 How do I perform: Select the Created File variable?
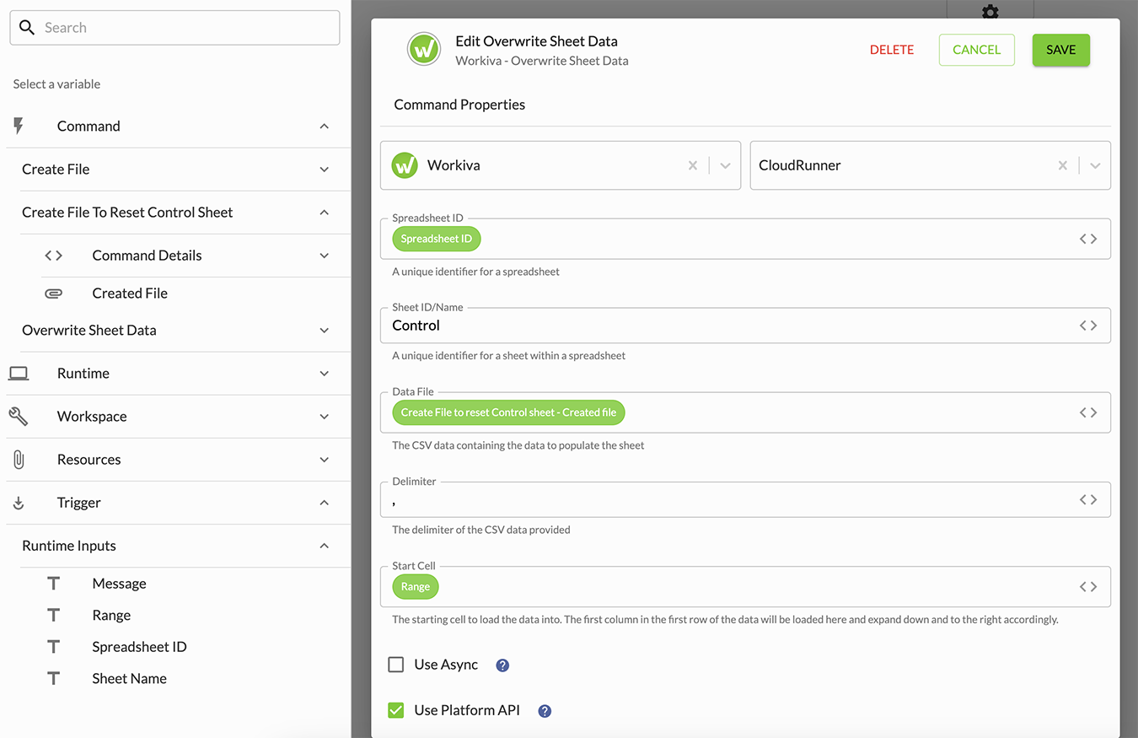[130, 294]
